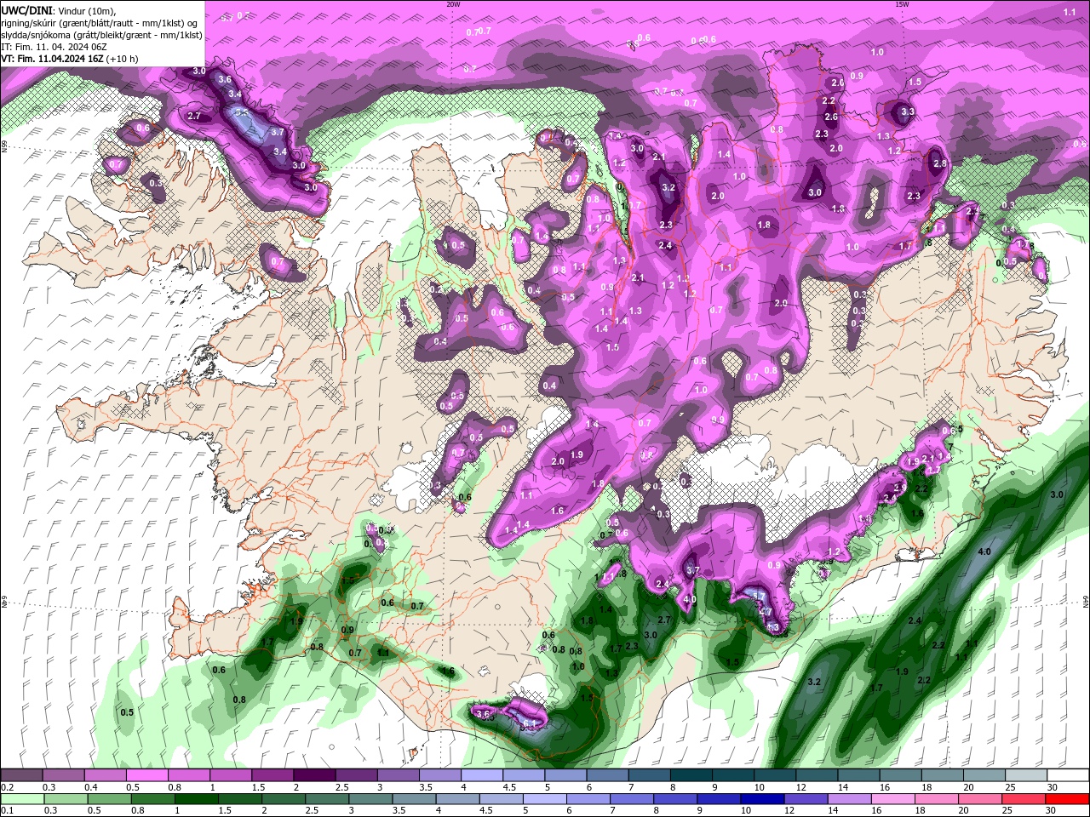Click the '(+10 h)' forecast offset text
The height and width of the screenshot is (817, 1090).
(123, 59)
